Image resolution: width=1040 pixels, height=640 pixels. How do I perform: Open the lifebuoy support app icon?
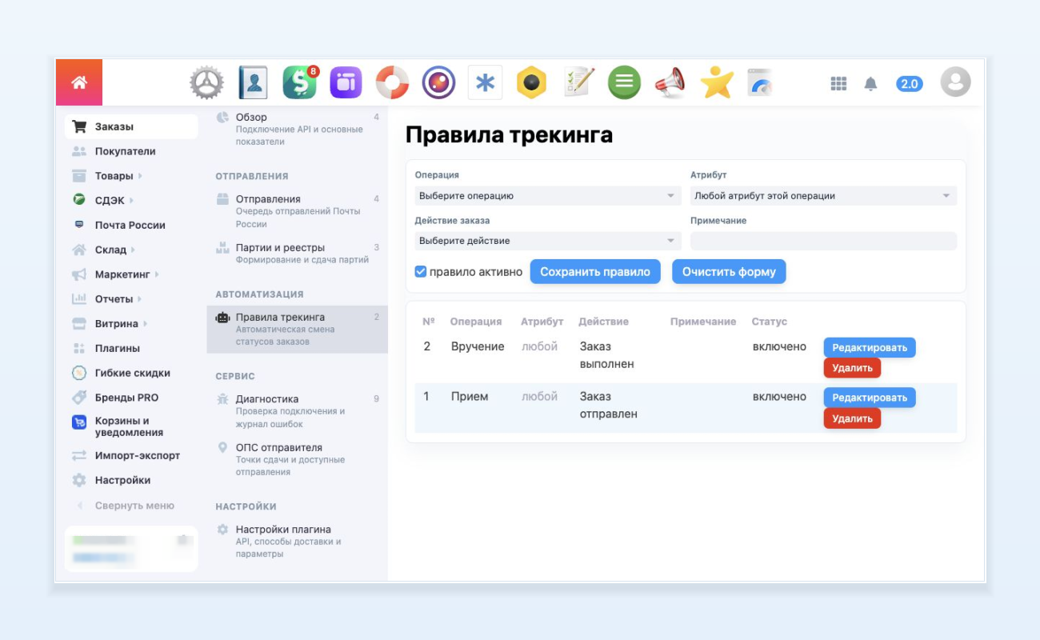(392, 82)
